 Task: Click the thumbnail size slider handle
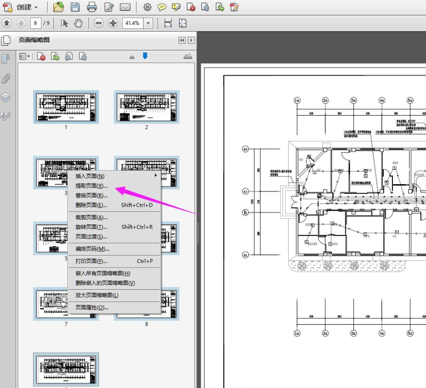[x=145, y=56]
